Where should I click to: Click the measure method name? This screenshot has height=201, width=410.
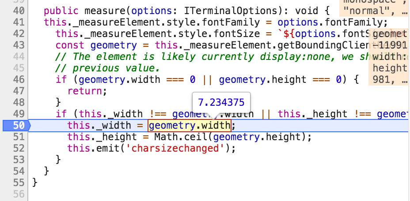(105, 11)
